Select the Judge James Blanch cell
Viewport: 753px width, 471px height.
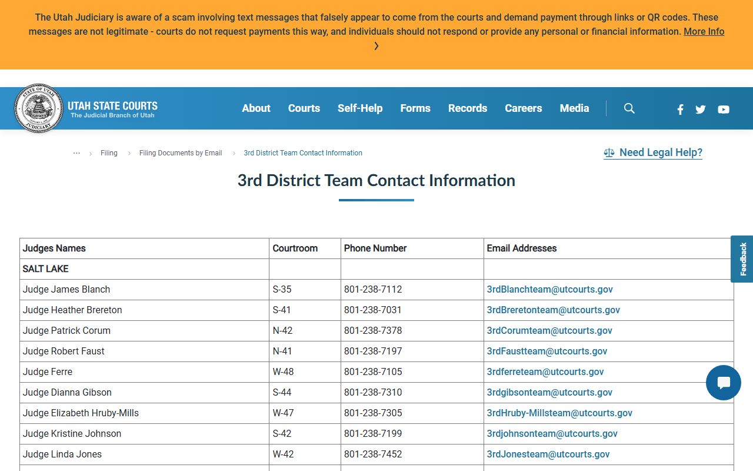(144, 290)
